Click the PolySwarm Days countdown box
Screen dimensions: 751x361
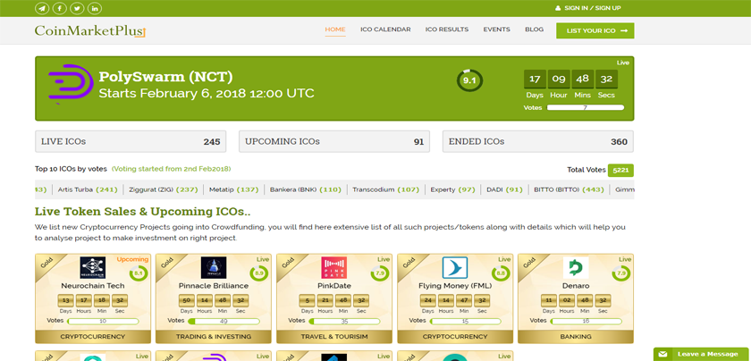point(535,79)
